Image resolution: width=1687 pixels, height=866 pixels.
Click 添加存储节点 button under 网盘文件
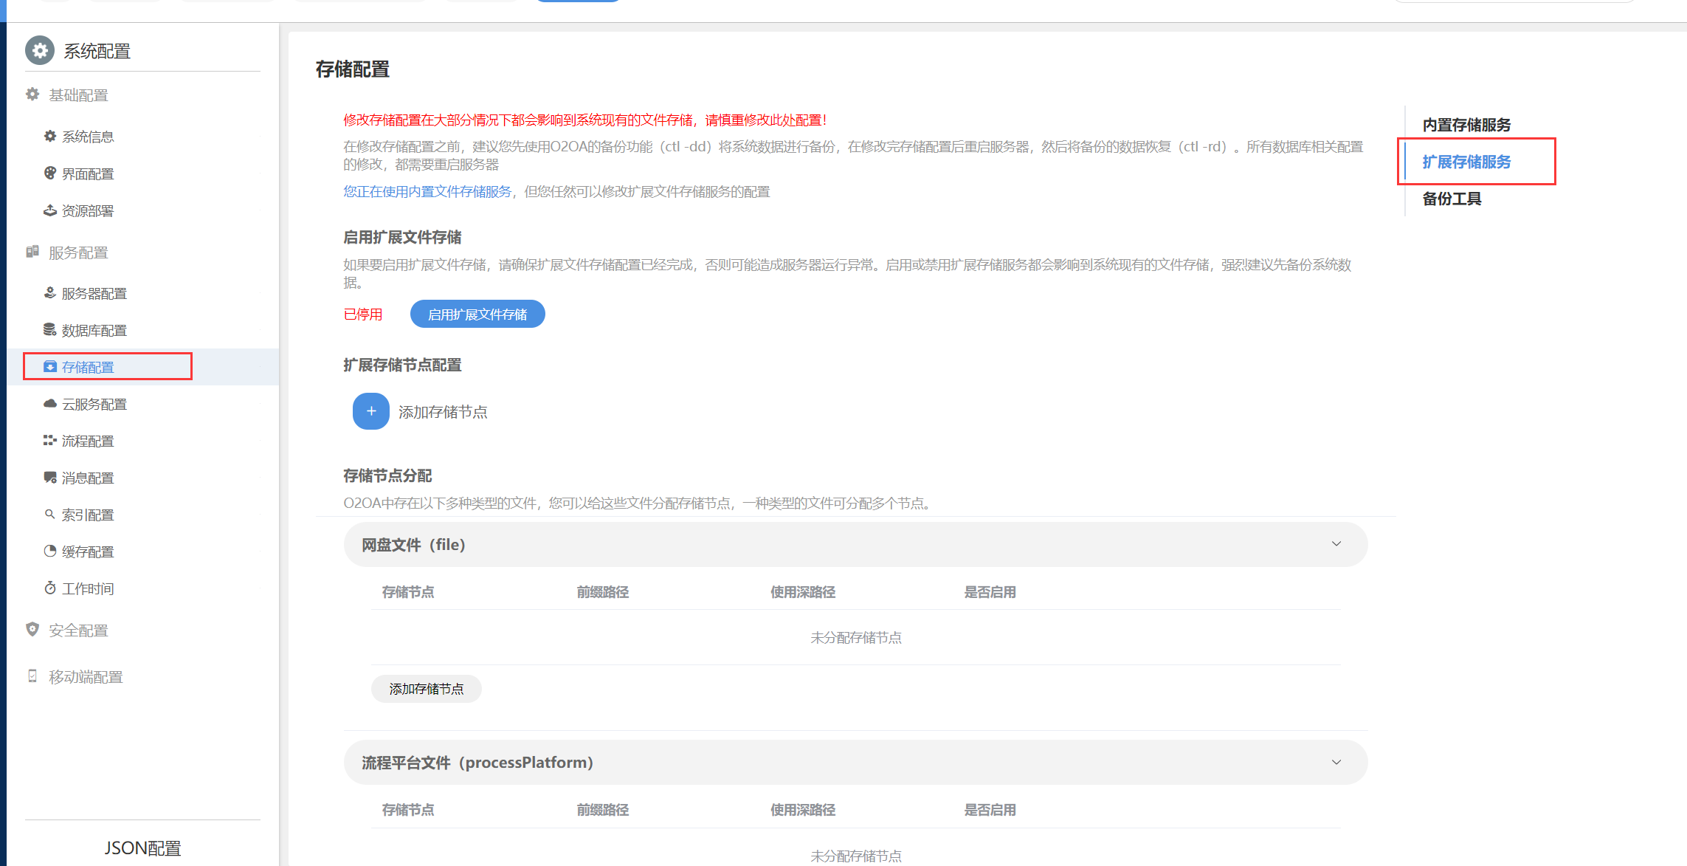click(x=426, y=689)
